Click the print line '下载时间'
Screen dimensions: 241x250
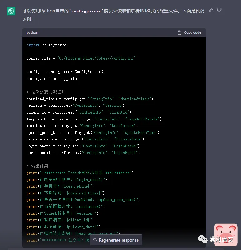tap(66, 193)
